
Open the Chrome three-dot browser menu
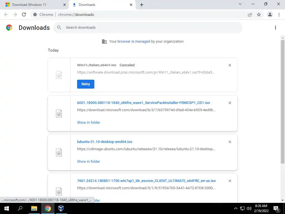coord(279,14)
